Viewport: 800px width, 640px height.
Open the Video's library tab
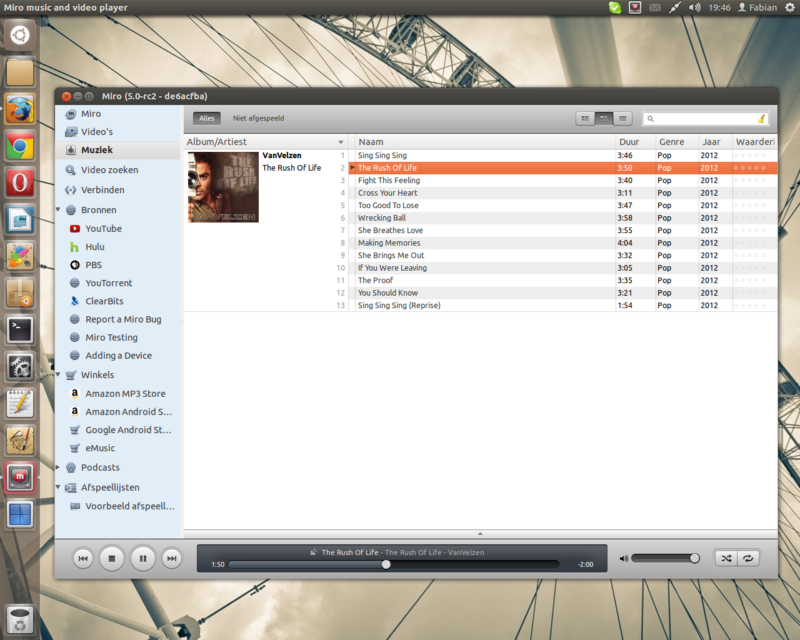coord(117,132)
